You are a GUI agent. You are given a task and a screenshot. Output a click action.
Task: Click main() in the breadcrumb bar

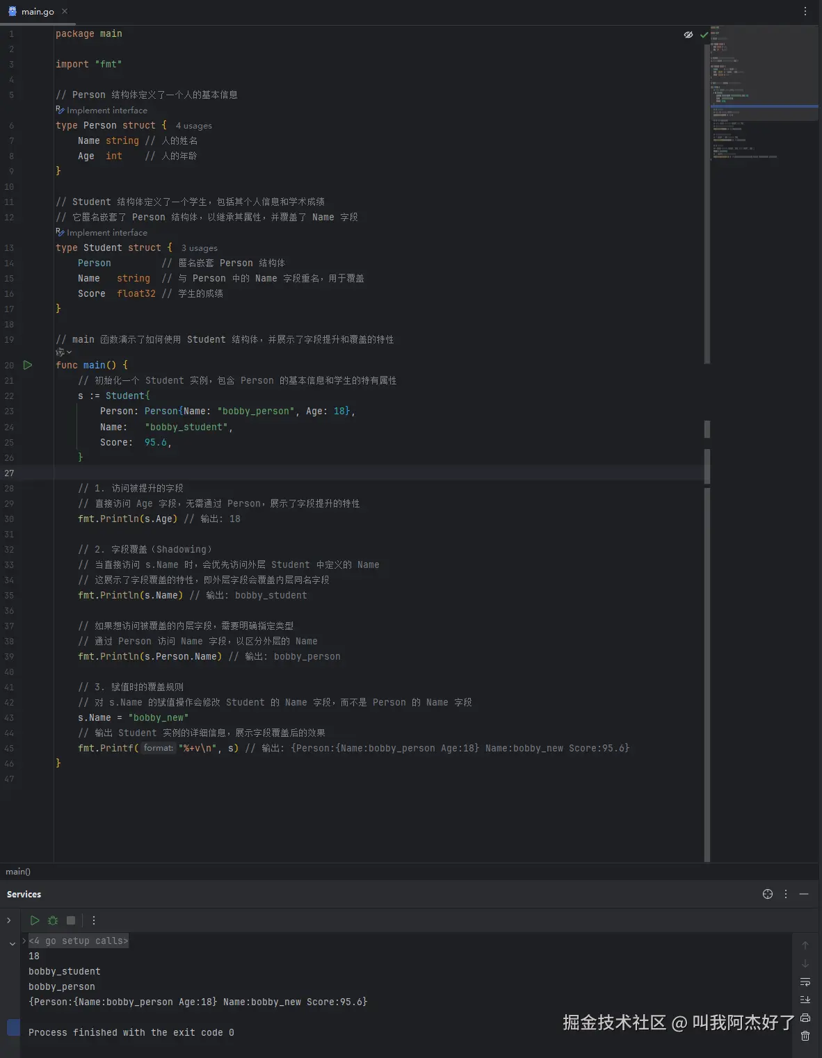point(18,871)
